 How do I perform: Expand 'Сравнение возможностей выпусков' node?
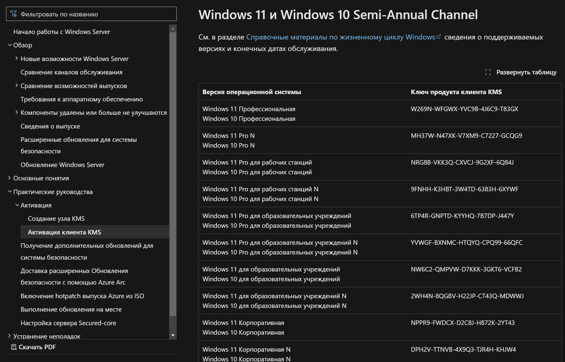(x=17, y=86)
